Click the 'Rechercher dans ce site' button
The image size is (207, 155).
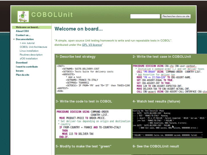[x=176, y=16]
